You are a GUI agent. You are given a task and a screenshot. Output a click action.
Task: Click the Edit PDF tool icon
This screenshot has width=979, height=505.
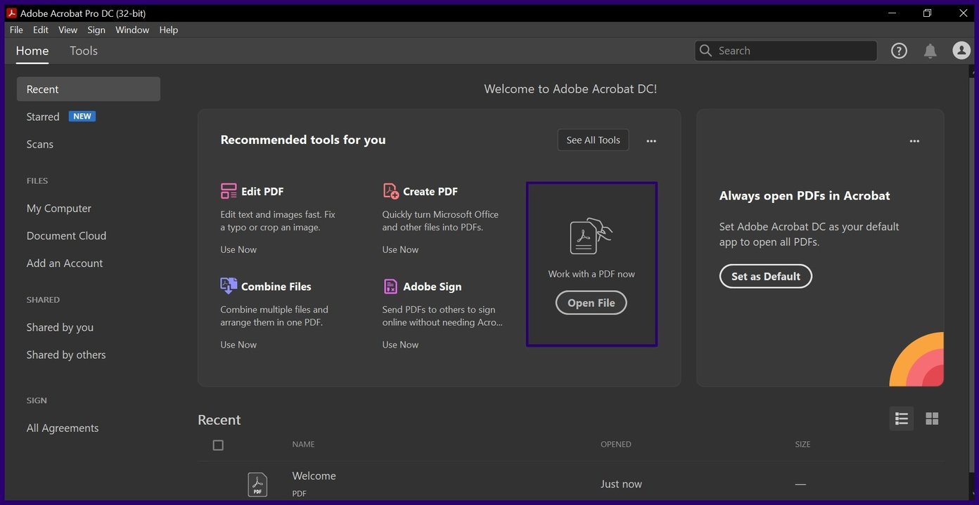229,191
